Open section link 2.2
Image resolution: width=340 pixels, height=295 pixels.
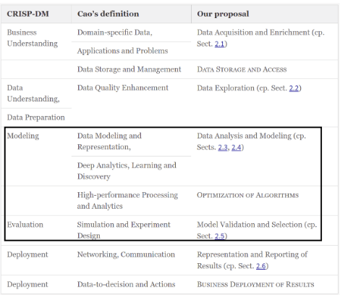294,88
